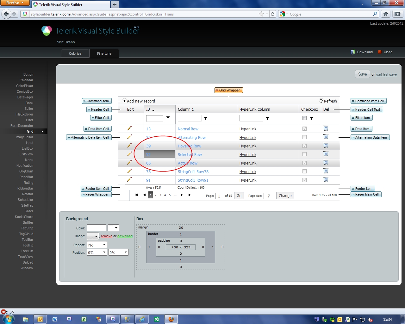Open the search engine selector dropdown
Screen dimensions: 405x324
283,14
